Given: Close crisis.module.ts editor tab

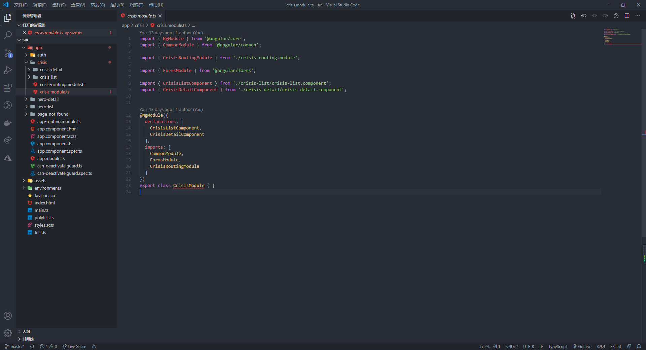Looking at the screenshot, I should pyautogui.click(x=160, y=16).
